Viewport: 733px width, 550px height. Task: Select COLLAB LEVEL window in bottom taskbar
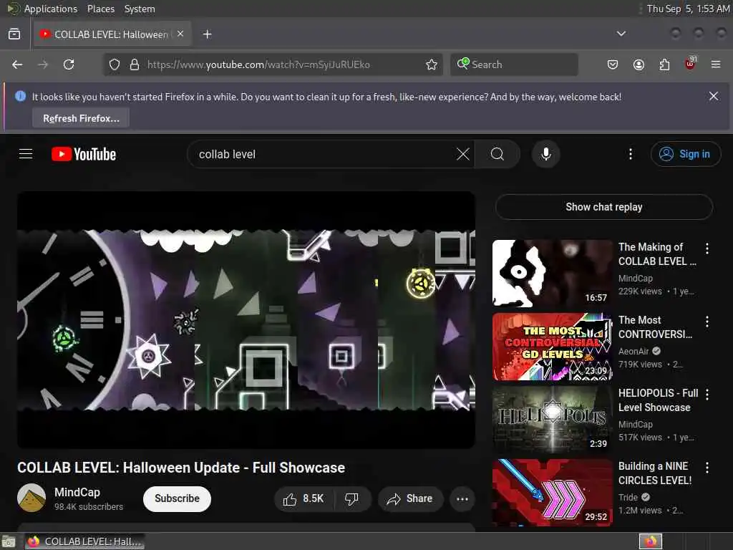click(84, 541)
